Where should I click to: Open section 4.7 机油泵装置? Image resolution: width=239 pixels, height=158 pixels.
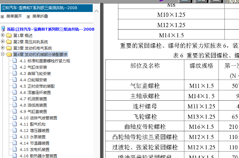coord(33,99)
